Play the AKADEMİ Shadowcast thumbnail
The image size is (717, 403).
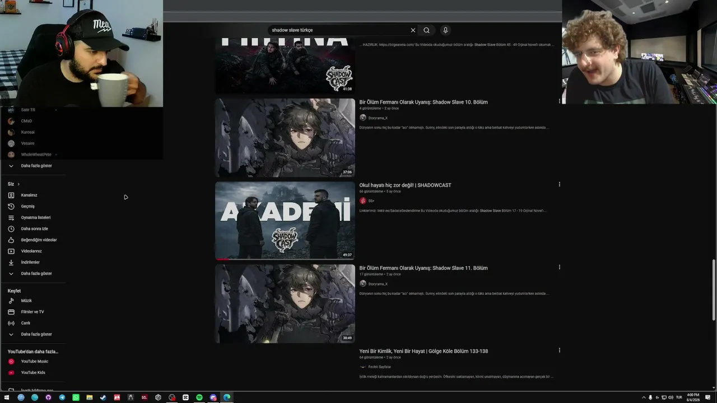point(285,221)
